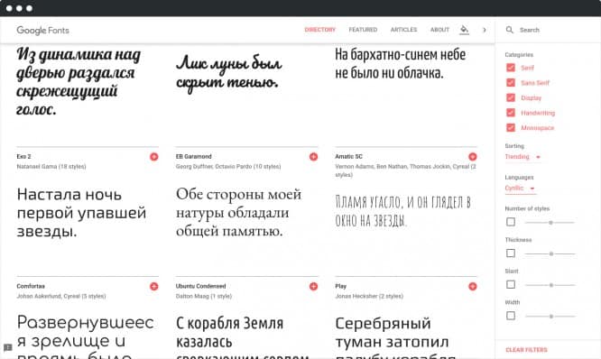Open the Articles tab

point(403,30)
